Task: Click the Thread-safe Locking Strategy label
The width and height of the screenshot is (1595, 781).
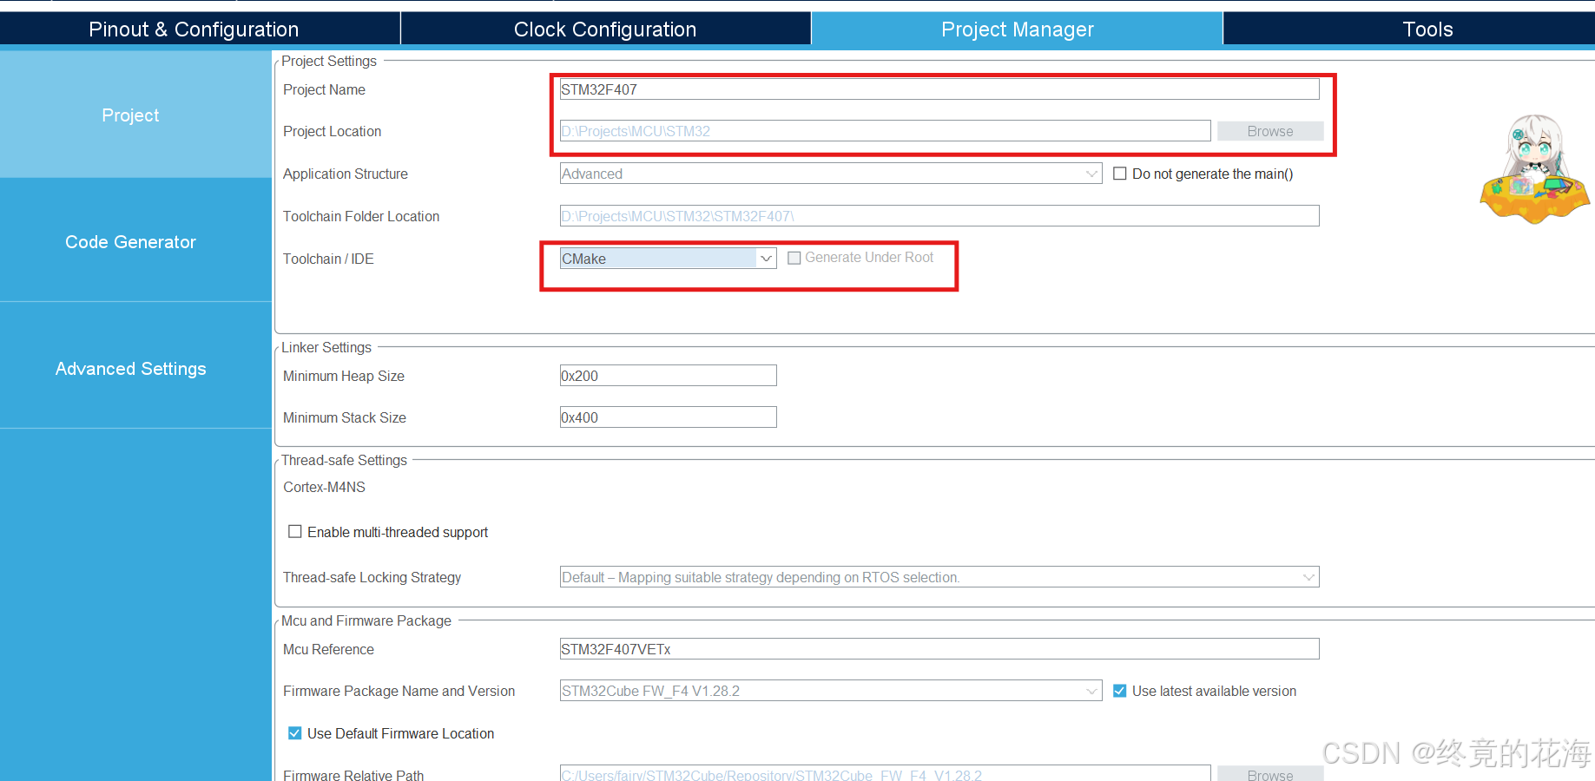Action: [x=372, y=577]
